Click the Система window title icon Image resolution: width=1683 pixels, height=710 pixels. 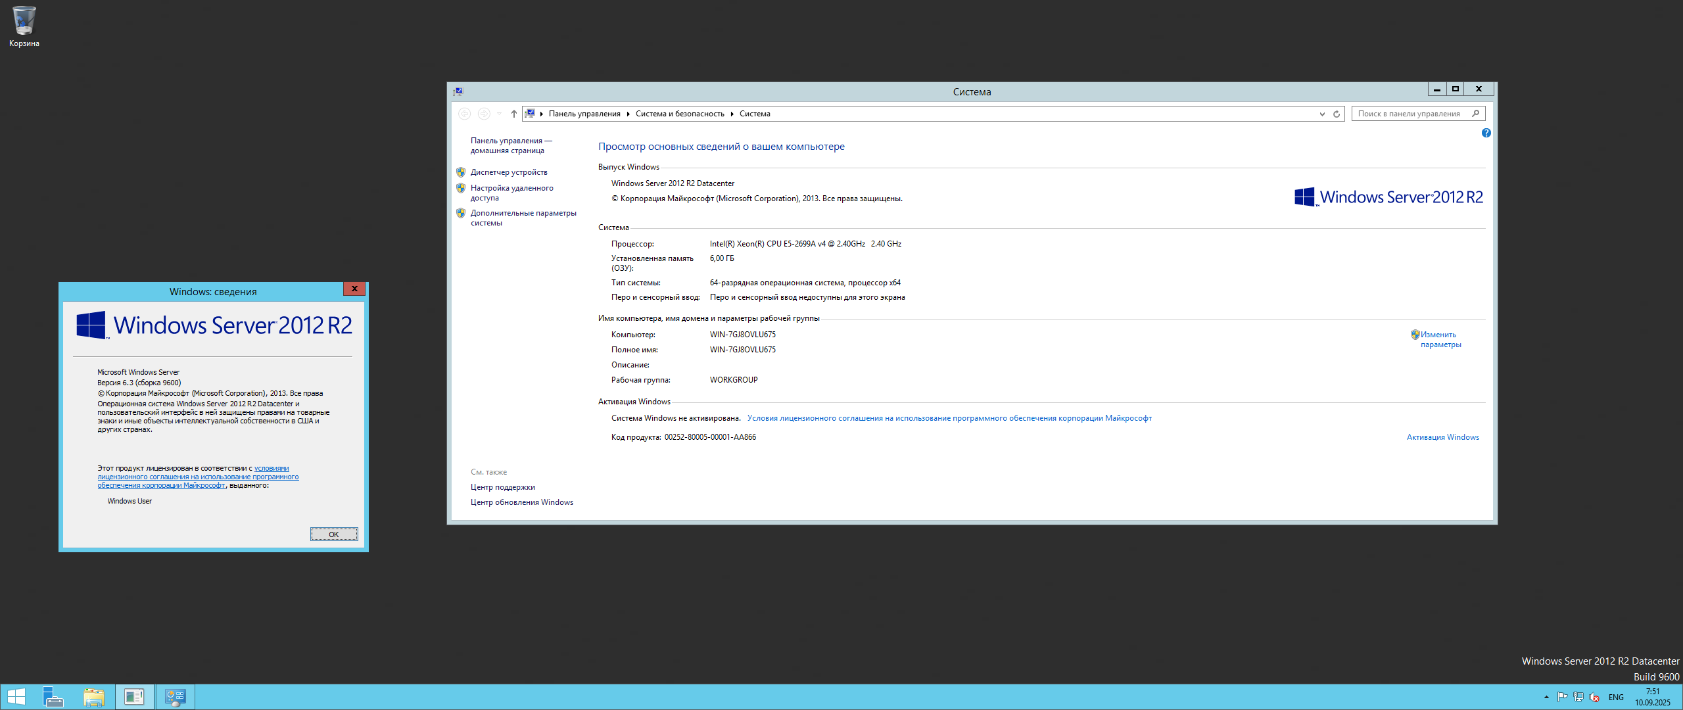[x=458, y=91]
